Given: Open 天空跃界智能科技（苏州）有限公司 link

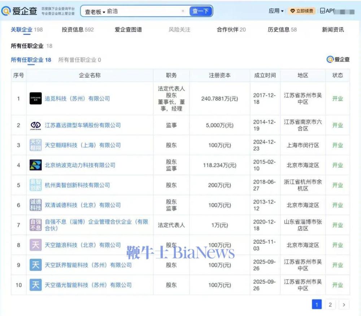Looking at the screenshot, I should 88,265.
